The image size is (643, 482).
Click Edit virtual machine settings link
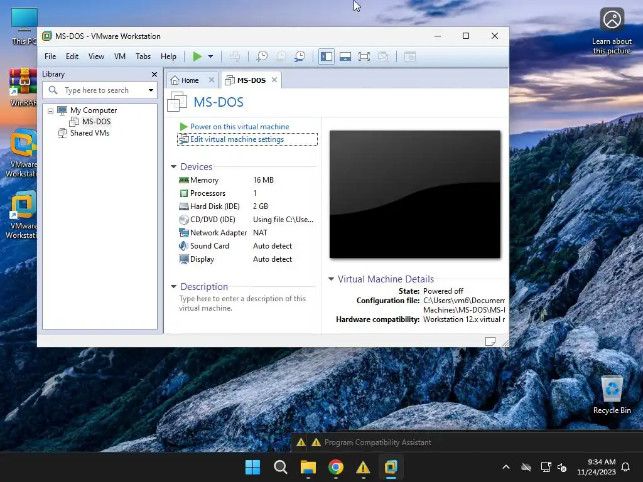click(x=237, y=139)
